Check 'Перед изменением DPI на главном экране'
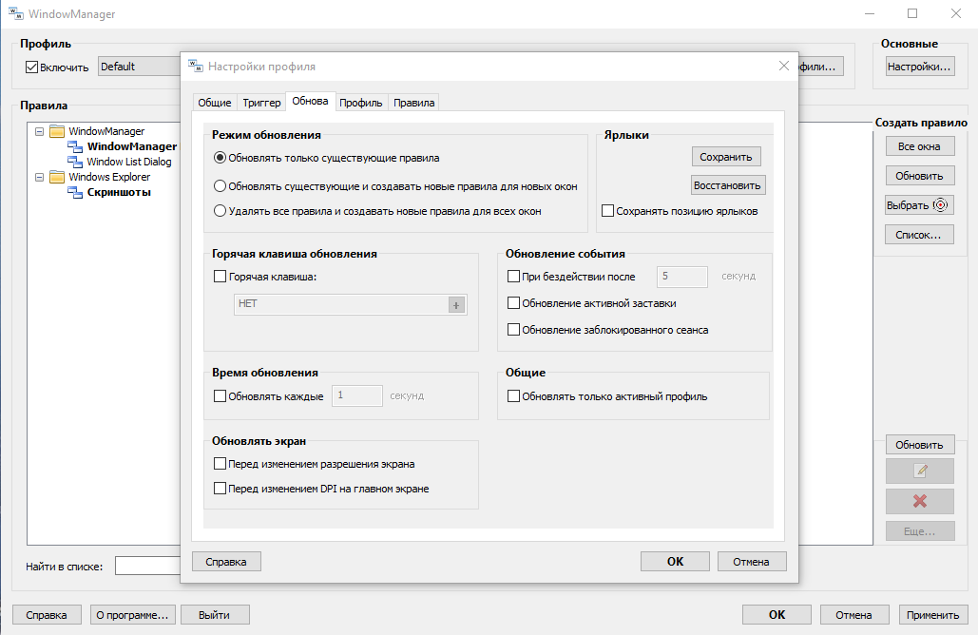The height and width of the screenshot is (635, 978). tap(220, 489)
